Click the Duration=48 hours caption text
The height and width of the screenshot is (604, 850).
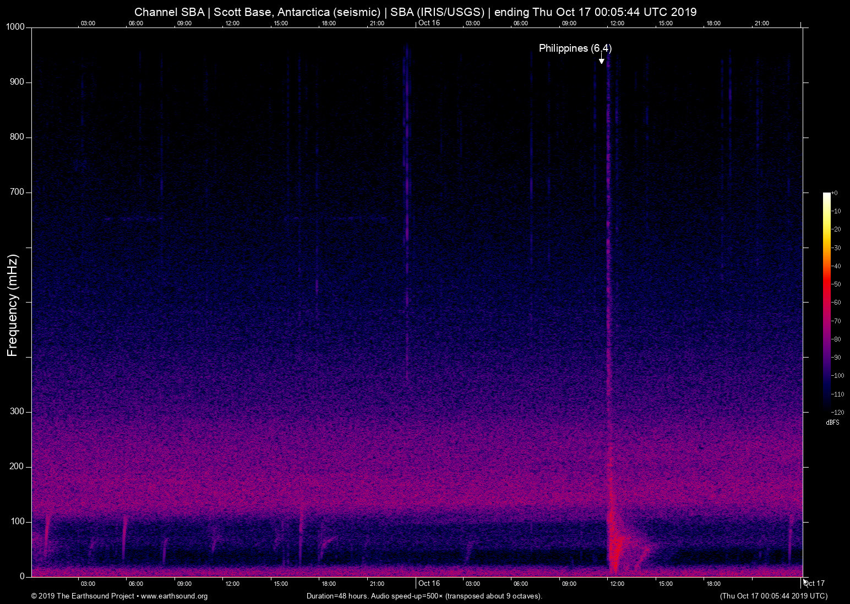tap(424, 596)
